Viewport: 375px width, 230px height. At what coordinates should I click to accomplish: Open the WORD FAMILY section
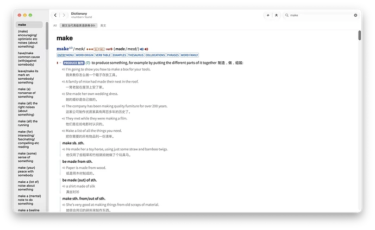189,55
